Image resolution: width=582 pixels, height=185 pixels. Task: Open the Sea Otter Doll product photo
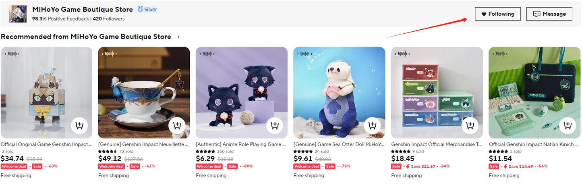[x=339, y=93]
